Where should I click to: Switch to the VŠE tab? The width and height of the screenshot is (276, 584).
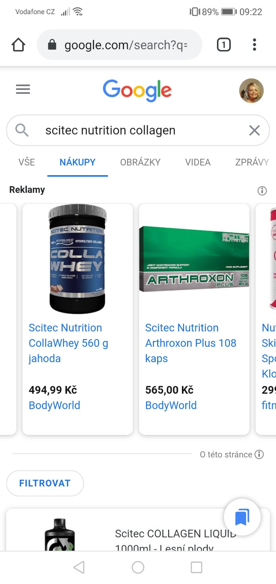(x=27, y=162)
